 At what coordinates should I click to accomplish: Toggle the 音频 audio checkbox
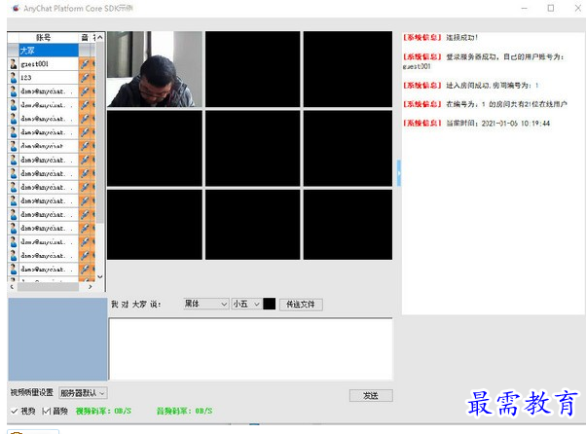point(46,412)
